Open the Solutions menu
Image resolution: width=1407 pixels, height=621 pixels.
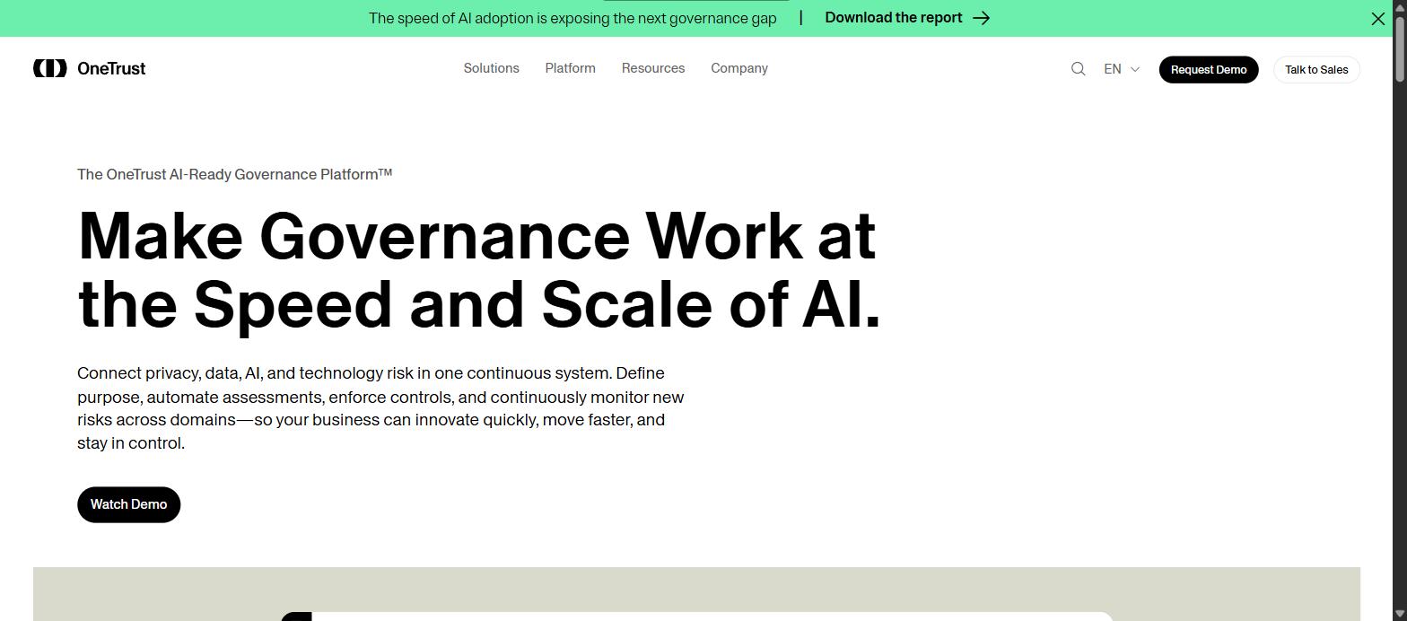tap(491, 68)
